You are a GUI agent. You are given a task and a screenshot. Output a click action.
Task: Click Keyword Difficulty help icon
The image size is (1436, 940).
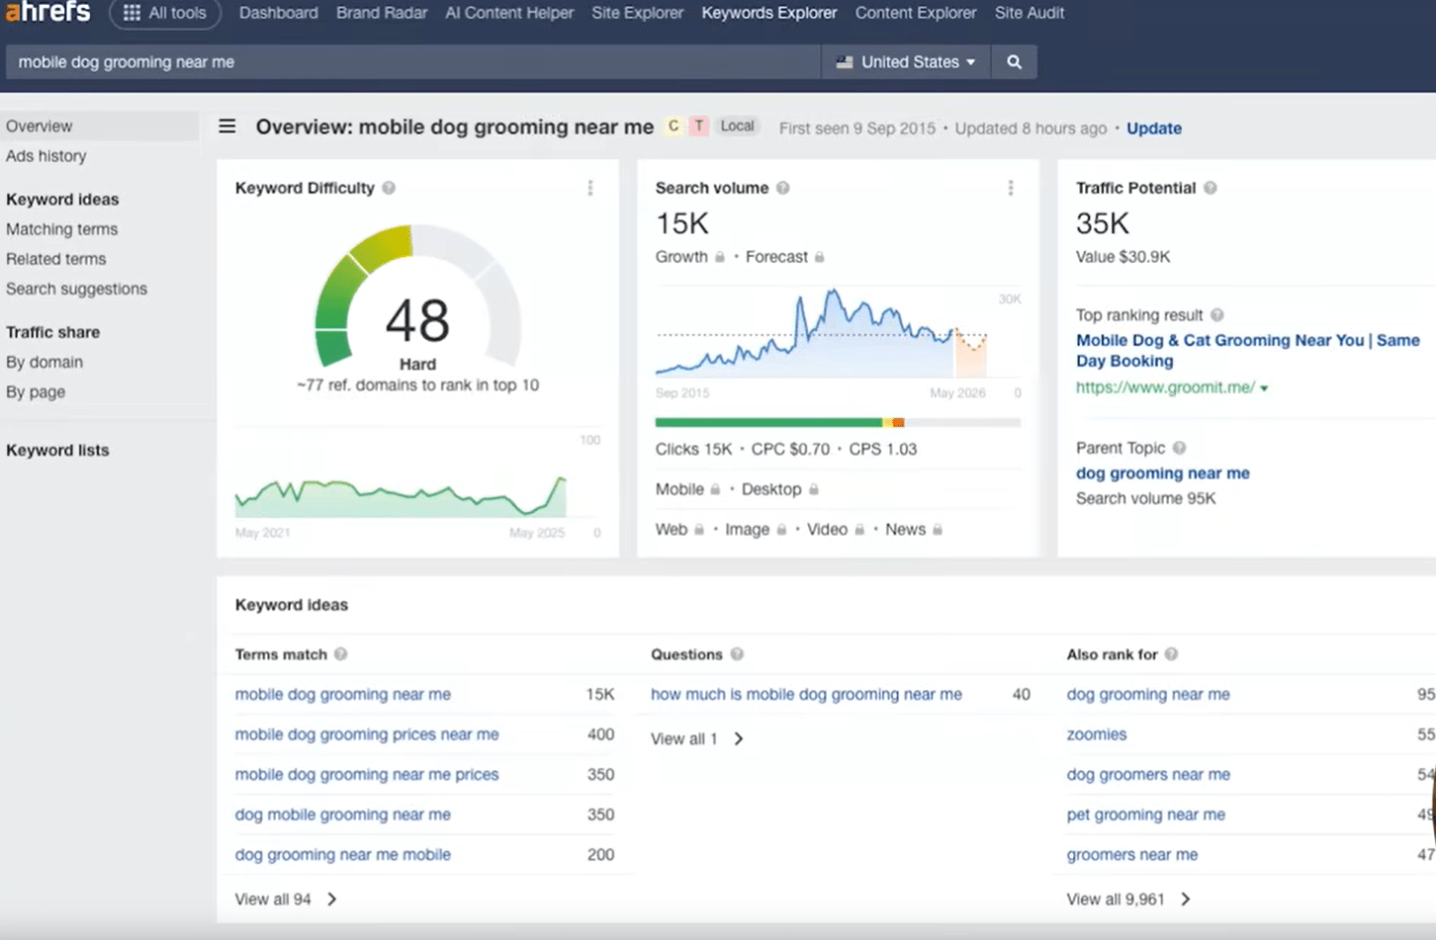tap(389, 188)
